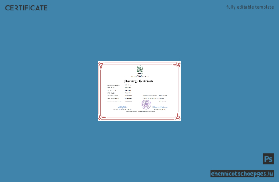
Task: Click the CERTIFICATE heading text
Action: [x=26, y=8]
